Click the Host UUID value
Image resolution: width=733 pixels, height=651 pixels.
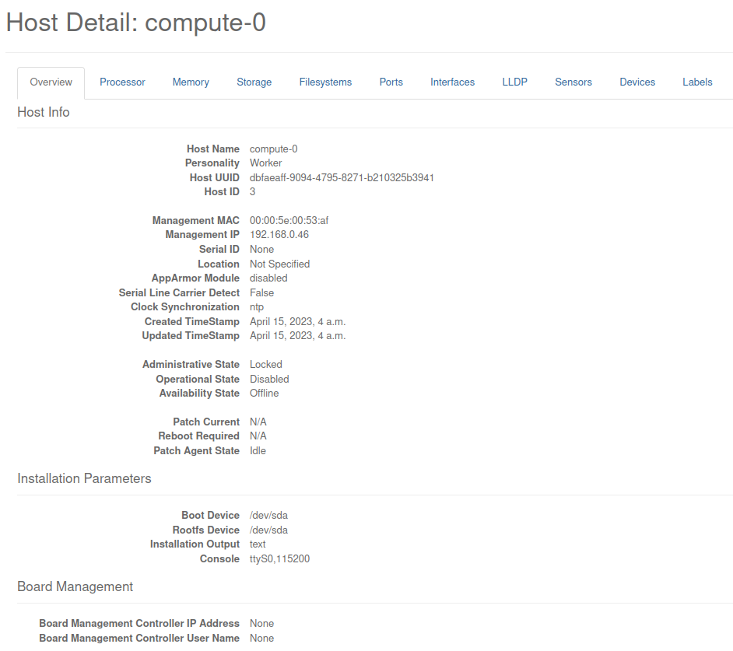(x=342, y=177)
